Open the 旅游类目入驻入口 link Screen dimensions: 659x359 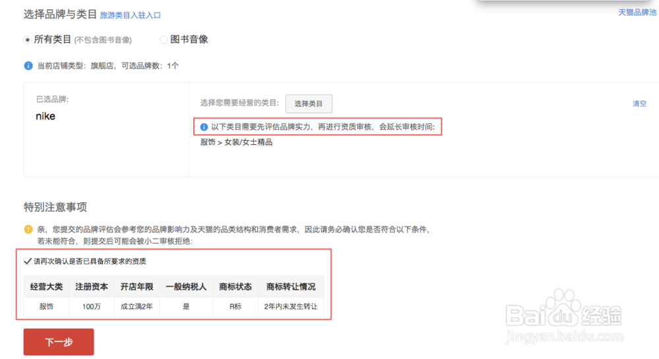[130, 16]
